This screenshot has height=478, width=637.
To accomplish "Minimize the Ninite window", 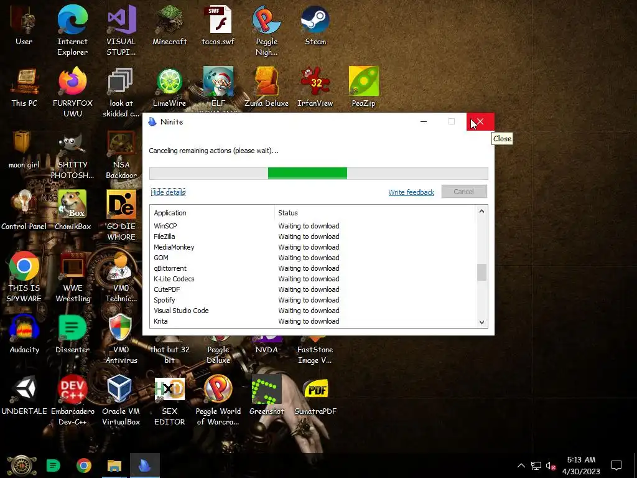I will point(423,121).
